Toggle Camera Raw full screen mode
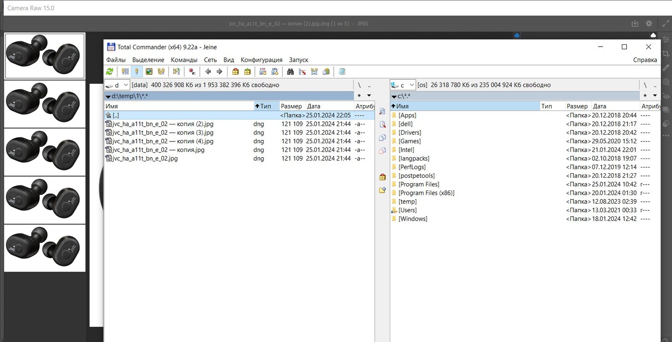The height and width of the screenshot is (342, 672). [x=666, y=24]
